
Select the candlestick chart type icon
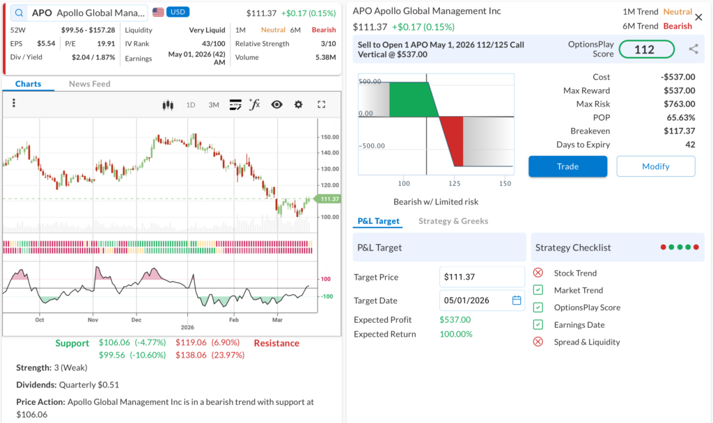tap(167, 105)
